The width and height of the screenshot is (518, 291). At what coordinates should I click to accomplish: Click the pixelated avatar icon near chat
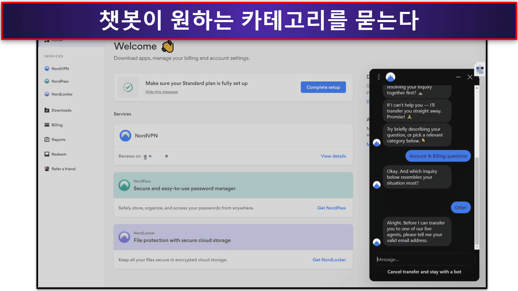pos(480,70)
